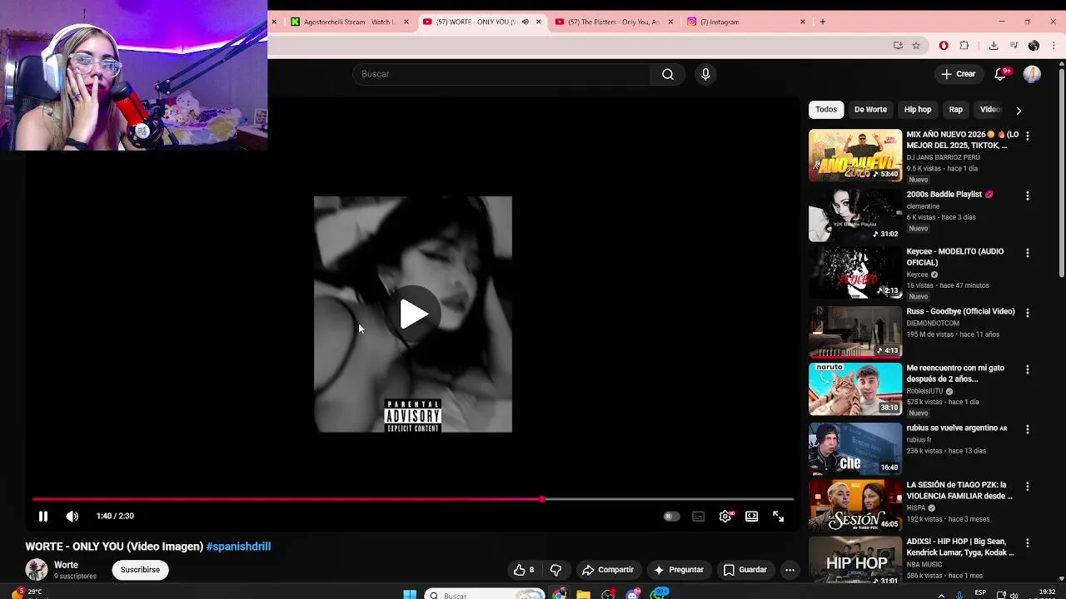
Task: Switch to Agostorchelli Stream browser tab
Action: (x=350, y=22)
